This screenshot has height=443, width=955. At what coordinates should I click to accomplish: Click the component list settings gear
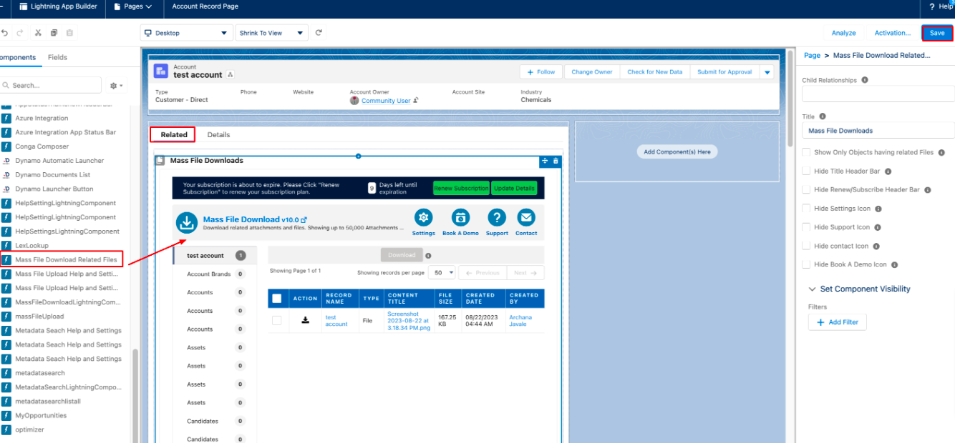point(116,86)
